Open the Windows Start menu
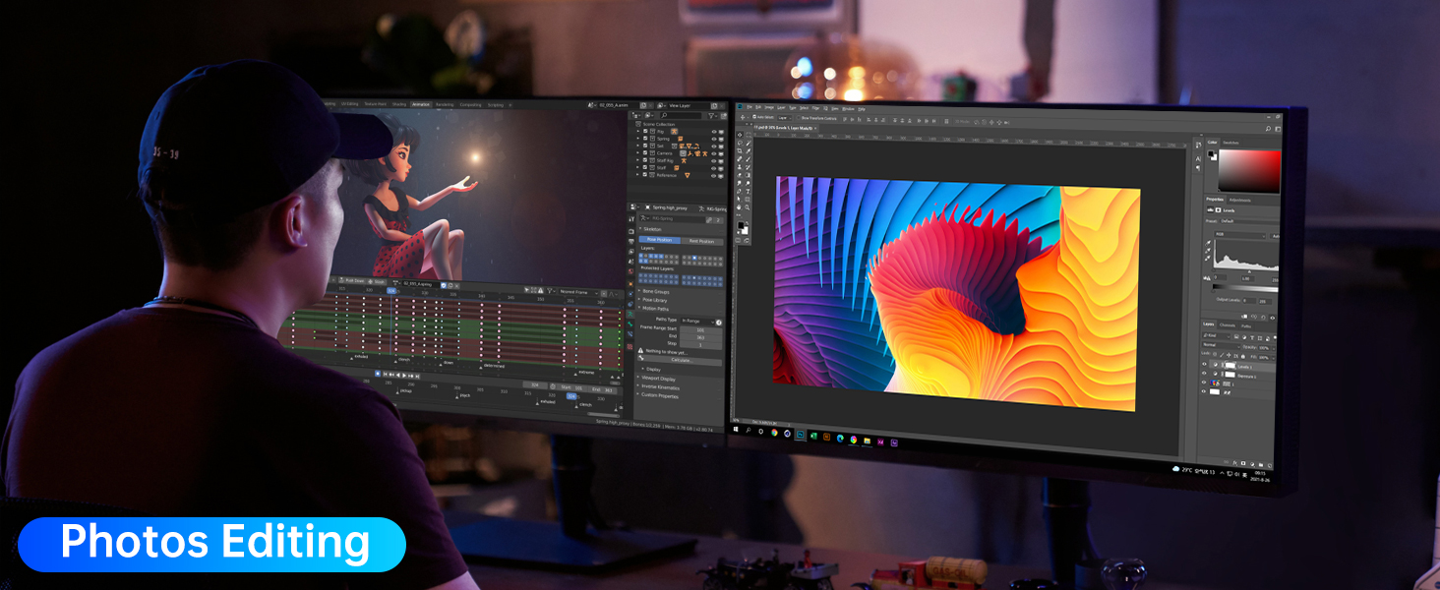This screenshot has height=590, width=1440. click(x=736, y=429)
